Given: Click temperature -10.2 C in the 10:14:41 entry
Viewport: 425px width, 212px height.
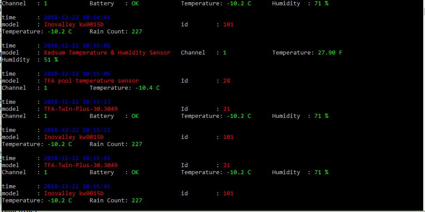Looking at the screenshot, I should (60, 32).
